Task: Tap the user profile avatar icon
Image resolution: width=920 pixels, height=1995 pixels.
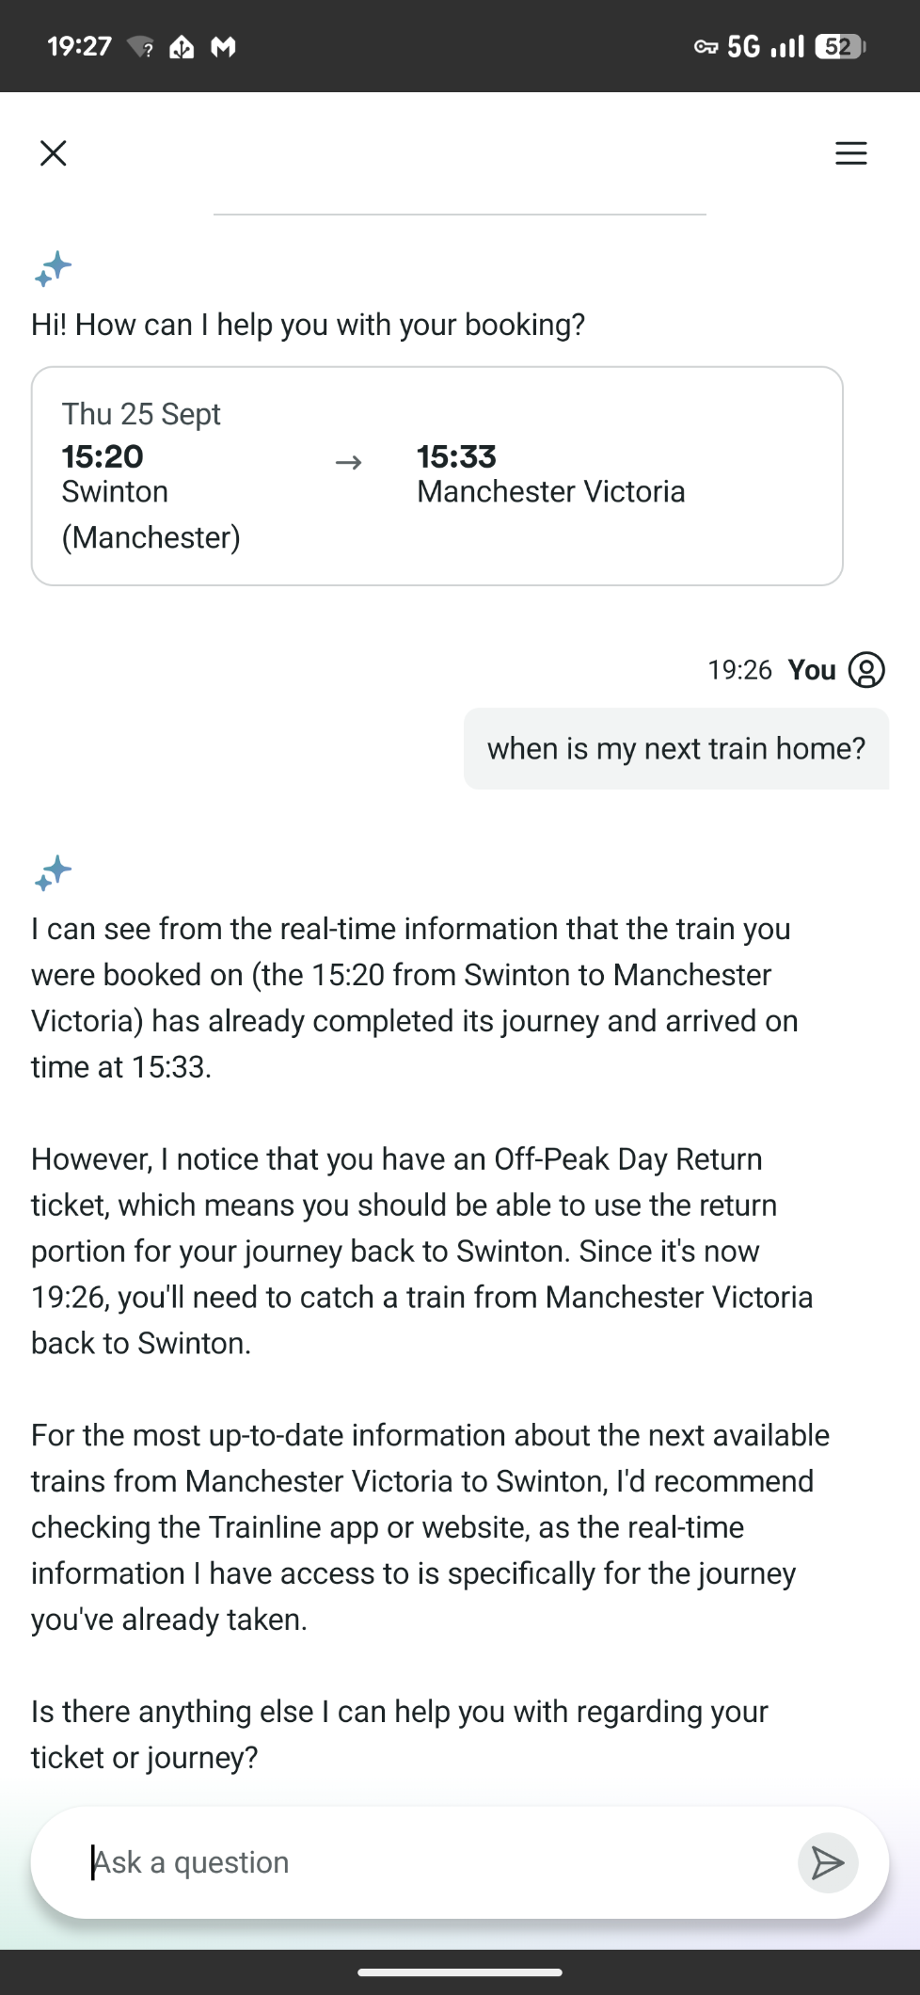Action: [x=866, y=670]
